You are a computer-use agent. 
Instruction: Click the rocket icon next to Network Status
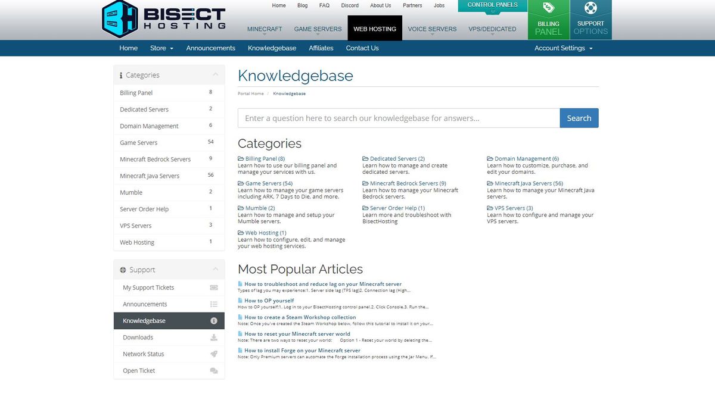(x=213, y=354)
